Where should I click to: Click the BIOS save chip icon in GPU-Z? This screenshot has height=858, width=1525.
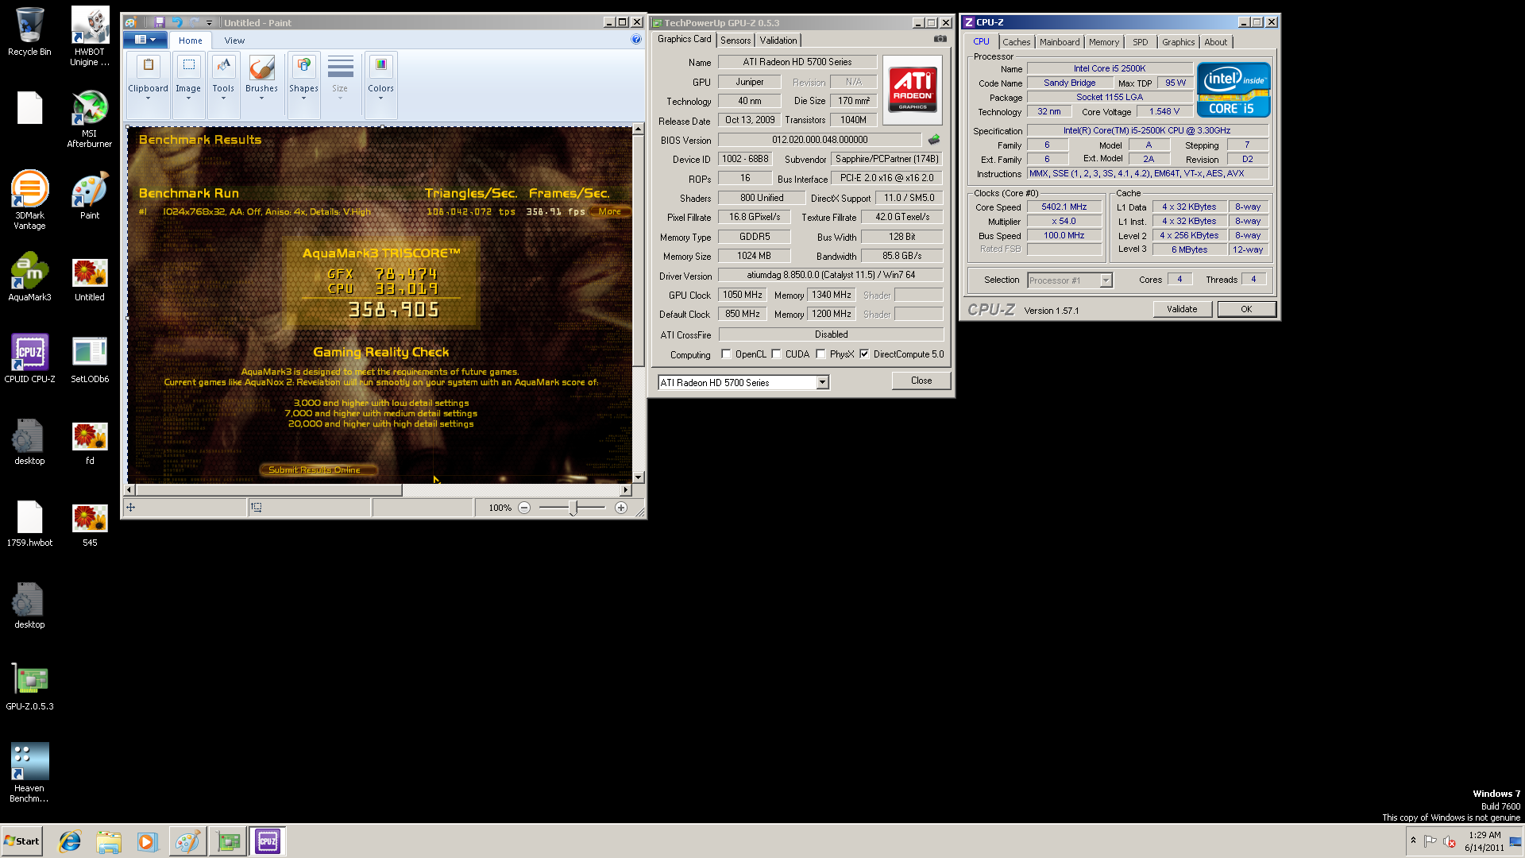pyautogui.click(x=934, y=140)
